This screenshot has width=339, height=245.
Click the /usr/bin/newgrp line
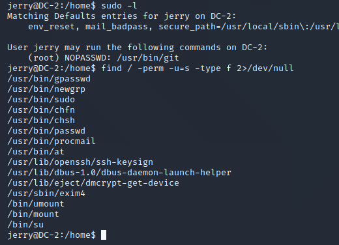coord(46,89)
